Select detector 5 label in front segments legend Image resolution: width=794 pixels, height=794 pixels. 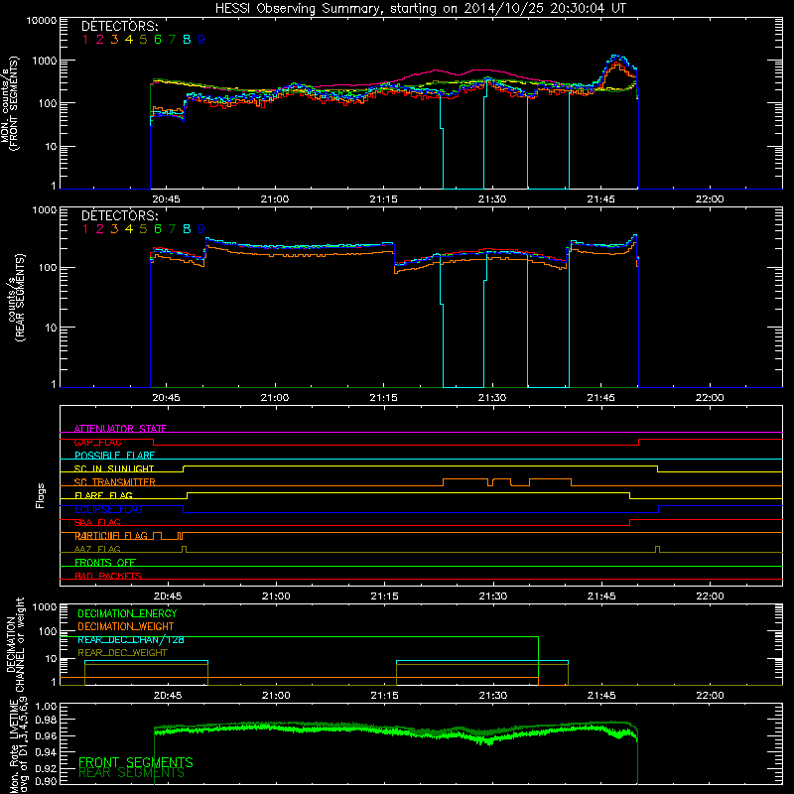pos(143,40)
